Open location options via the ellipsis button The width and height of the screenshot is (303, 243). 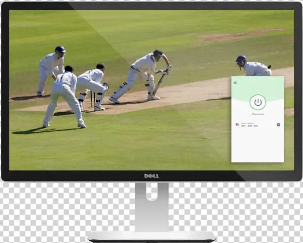(x=278, y=125)
